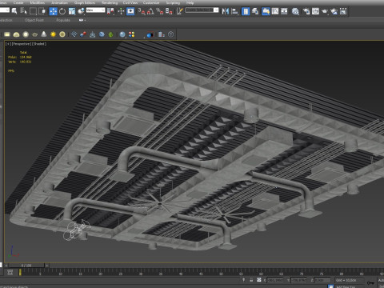Open the Create menu

(x=18, y=2)
